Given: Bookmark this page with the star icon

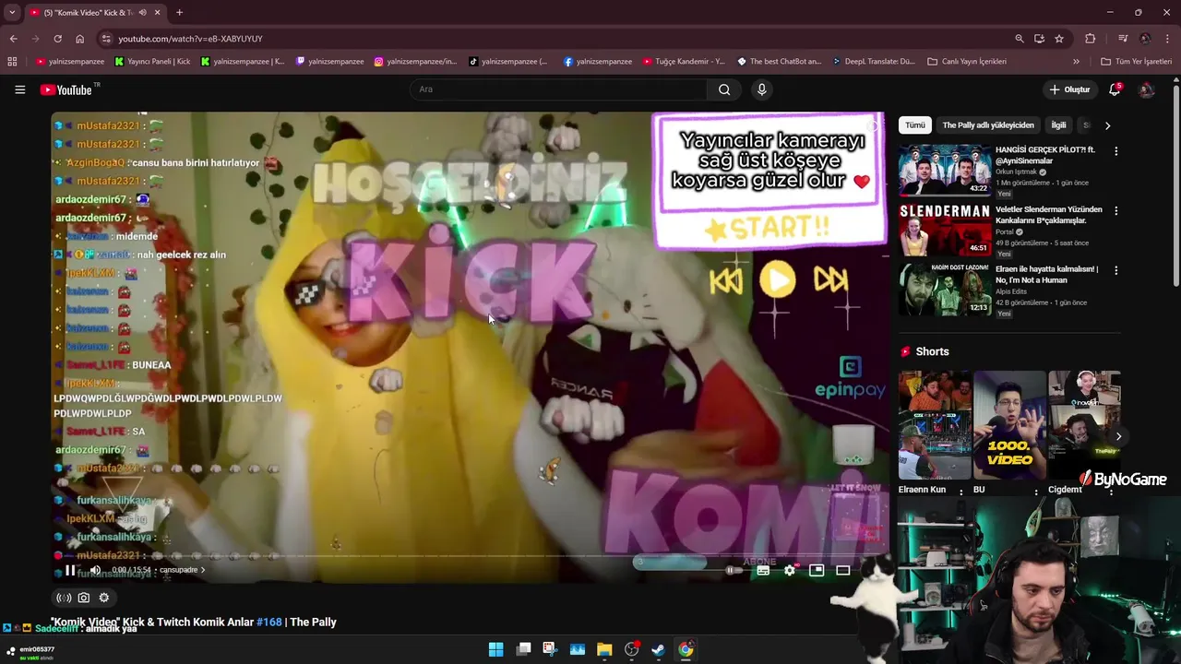Looking at the screenshot, I should [1059, 39].
